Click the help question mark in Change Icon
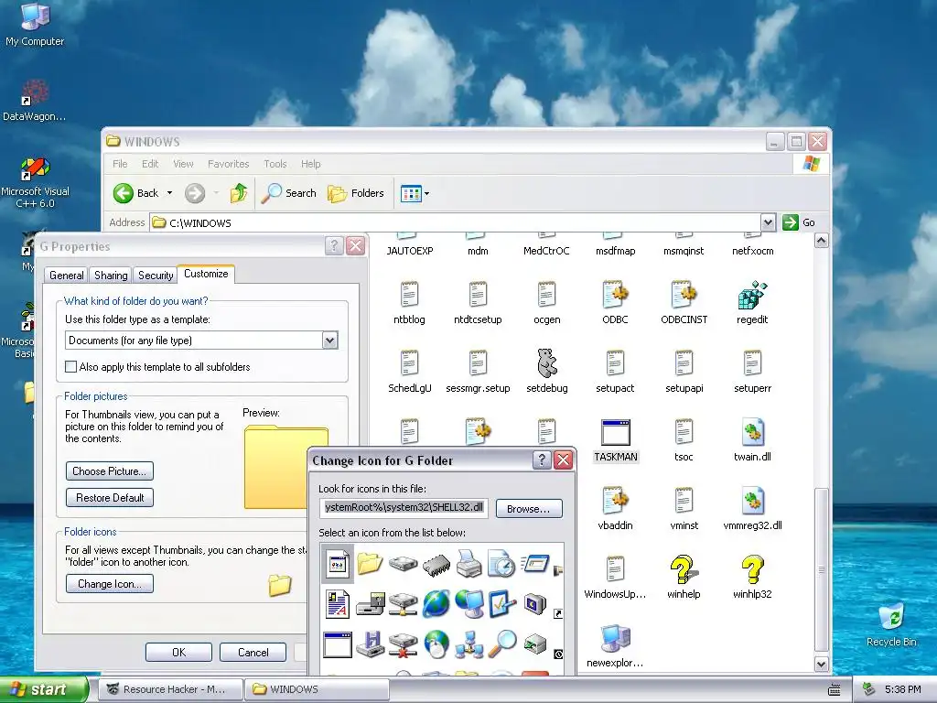 click(542, 460)
